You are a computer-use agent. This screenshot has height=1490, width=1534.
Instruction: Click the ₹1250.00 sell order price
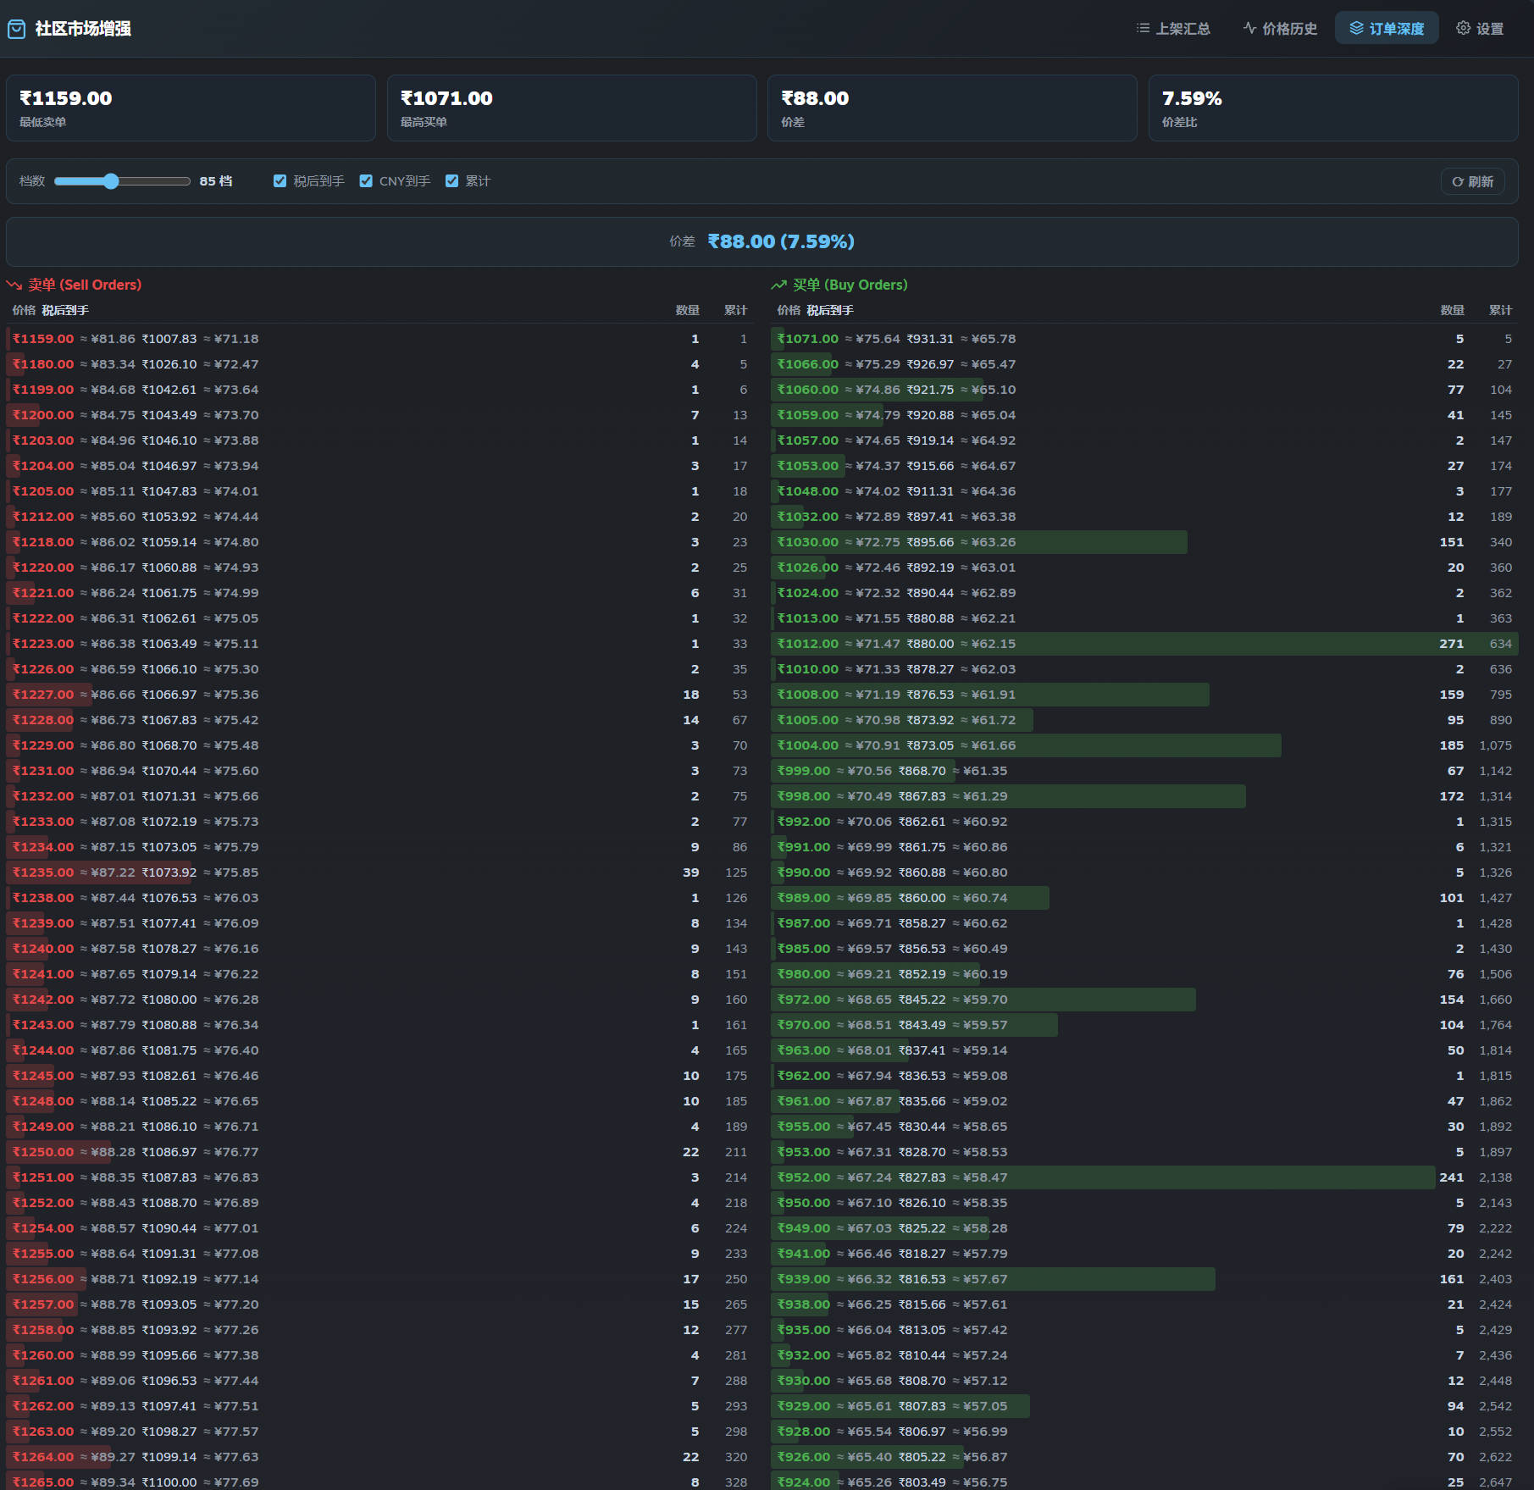point(43,1152)
